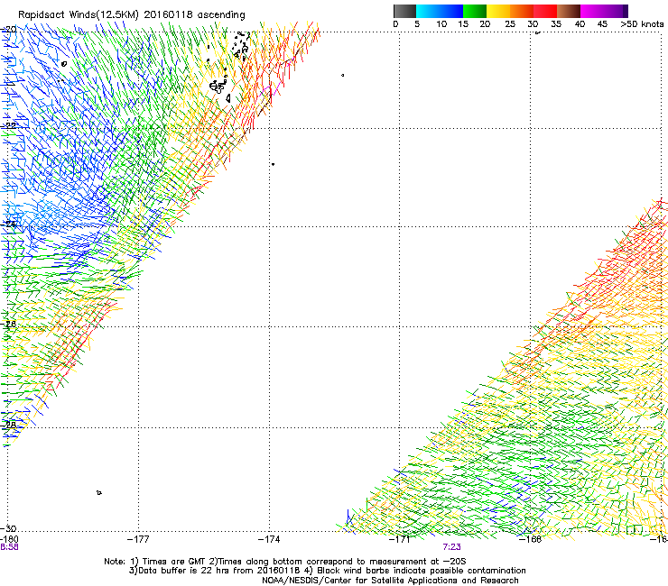Select the -30 latitude axis label

tap(8, 528)
